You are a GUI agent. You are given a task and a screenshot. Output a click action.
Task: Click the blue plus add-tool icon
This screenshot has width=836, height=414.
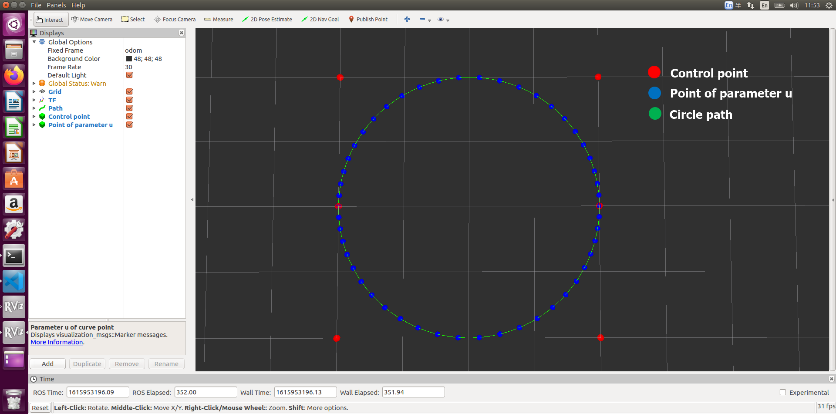point(407,20)
